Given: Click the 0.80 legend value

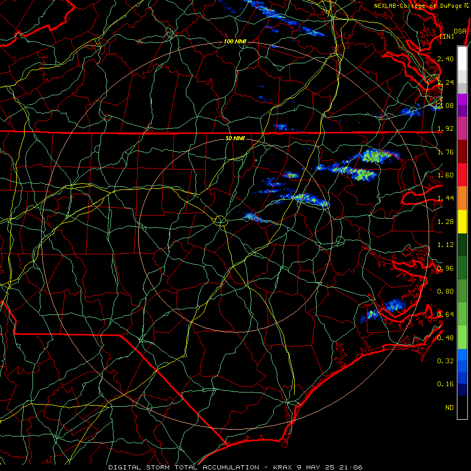Looking at the screenshot, I should click(445, 291).
